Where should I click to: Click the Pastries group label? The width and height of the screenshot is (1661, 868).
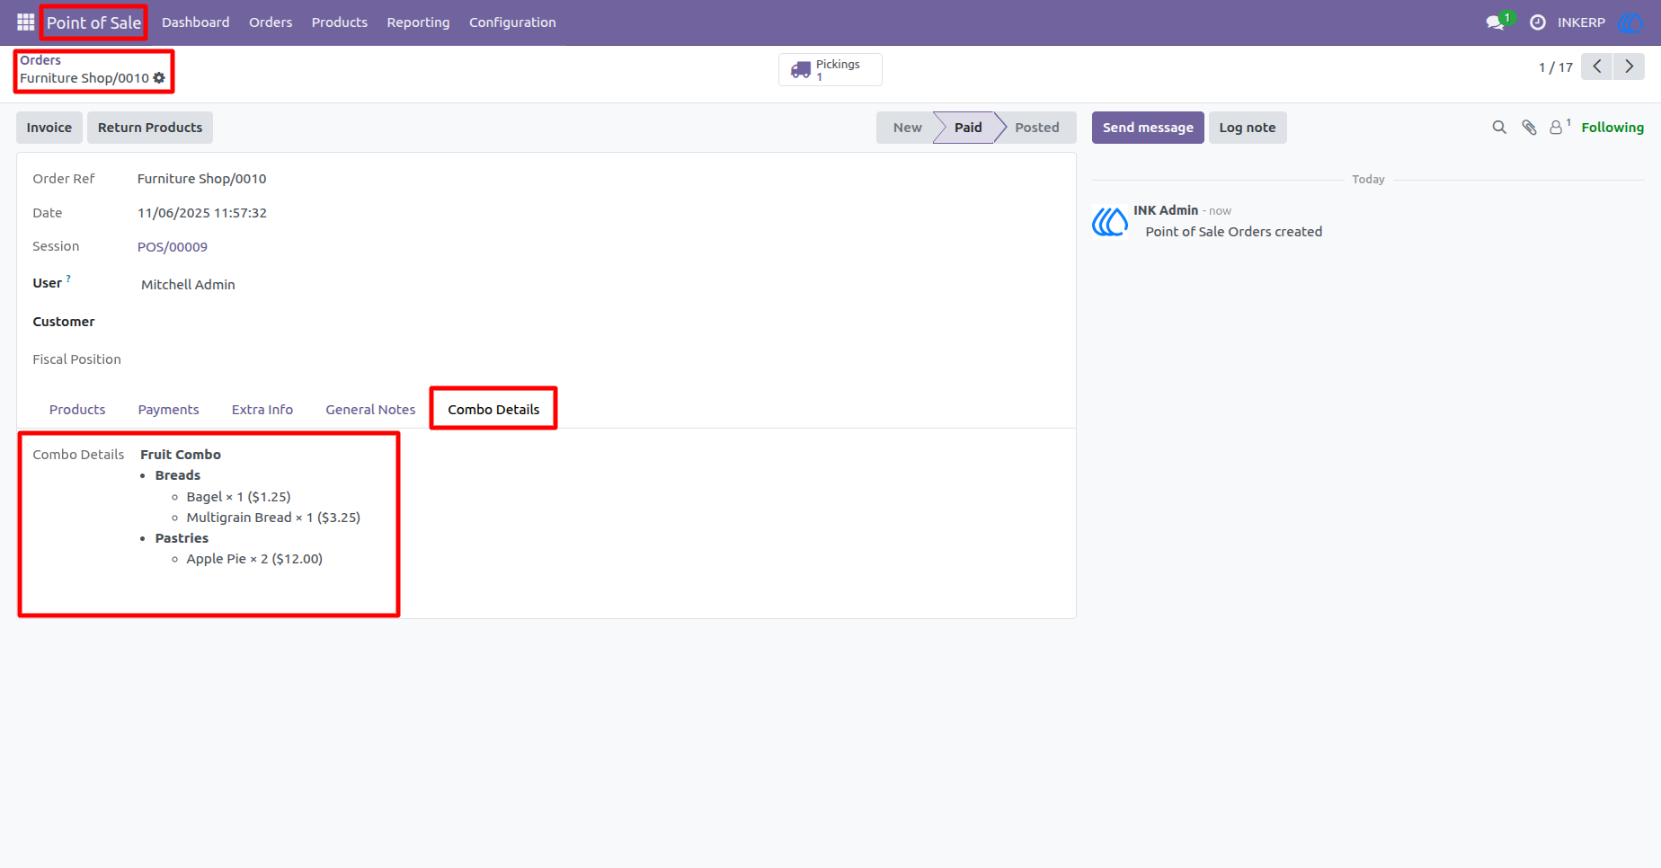[x=182, y=538]
